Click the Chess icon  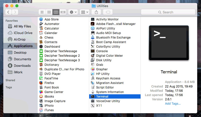pos(41,38)
